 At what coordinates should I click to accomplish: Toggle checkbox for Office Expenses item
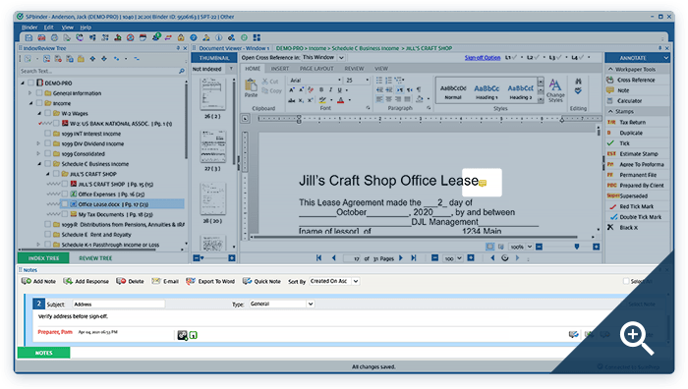pos(65,194)
